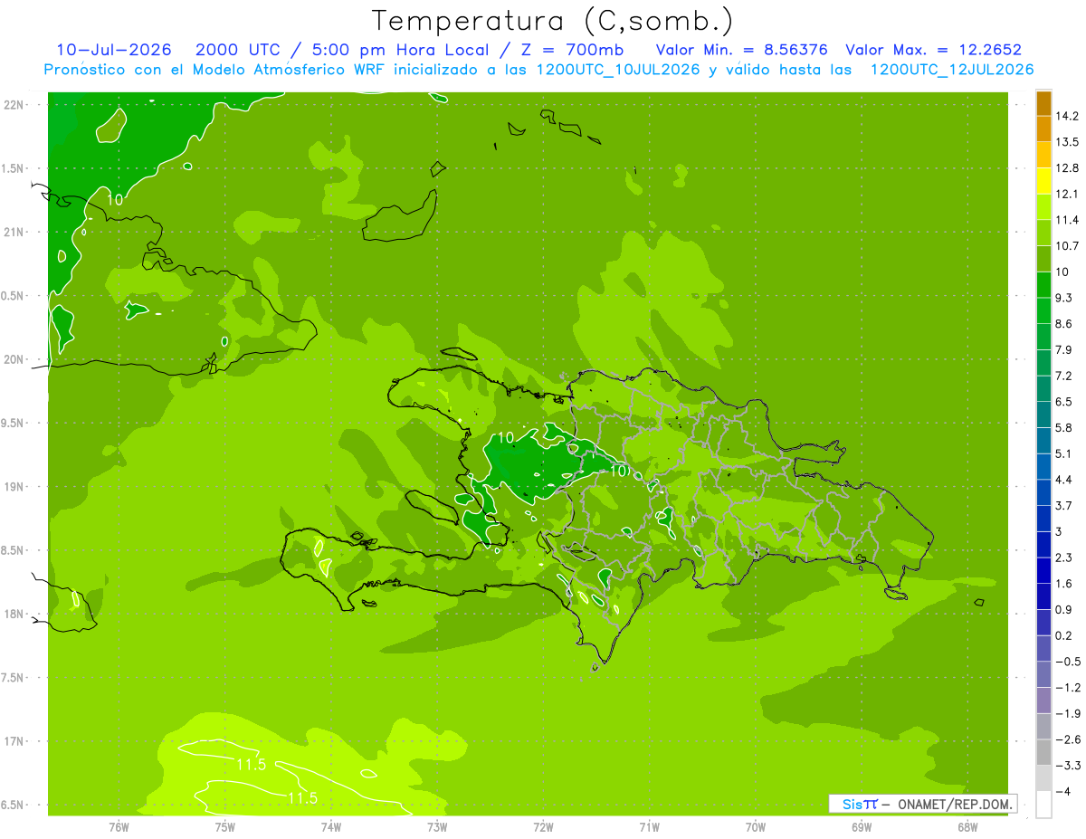
Task: Click the title 'Temperatura (C,somb.)'
Action: tap(552, 21)
